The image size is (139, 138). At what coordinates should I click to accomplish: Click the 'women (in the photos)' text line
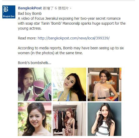tap(50, 53)
